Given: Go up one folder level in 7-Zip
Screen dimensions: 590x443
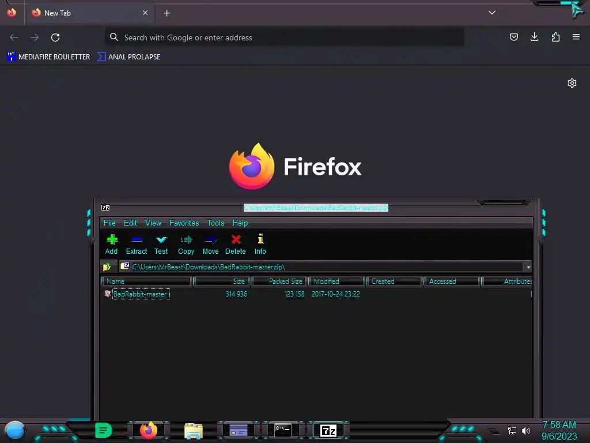Looking at the screenshot, I should (x=107, y=266).
